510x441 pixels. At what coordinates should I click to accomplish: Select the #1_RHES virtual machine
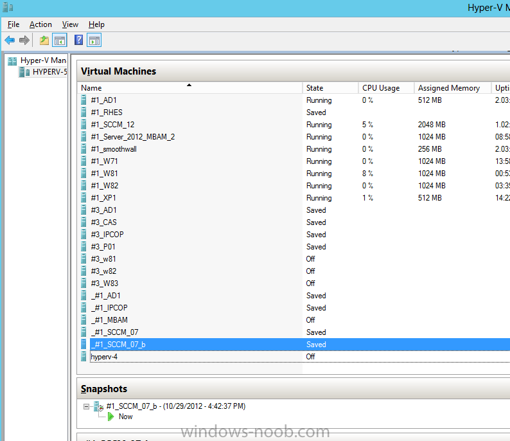pyautogui.click(x=107, y=113)
